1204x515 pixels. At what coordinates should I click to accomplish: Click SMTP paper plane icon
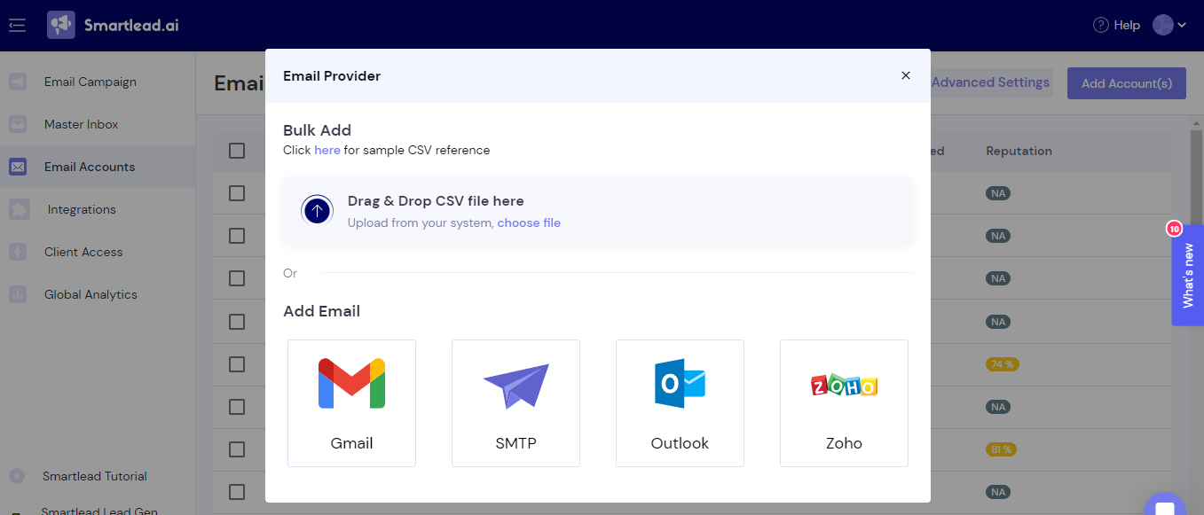click(x=515, y=386)
